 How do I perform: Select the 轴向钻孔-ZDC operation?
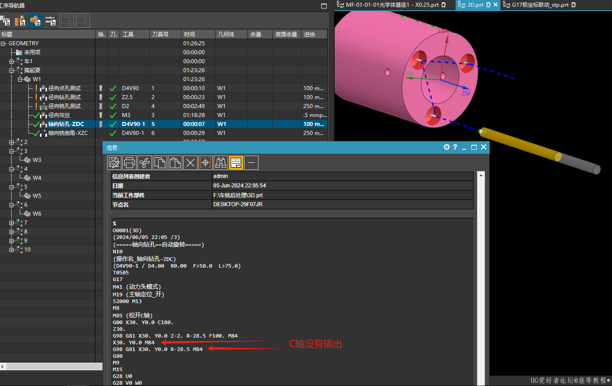(66, 124)
